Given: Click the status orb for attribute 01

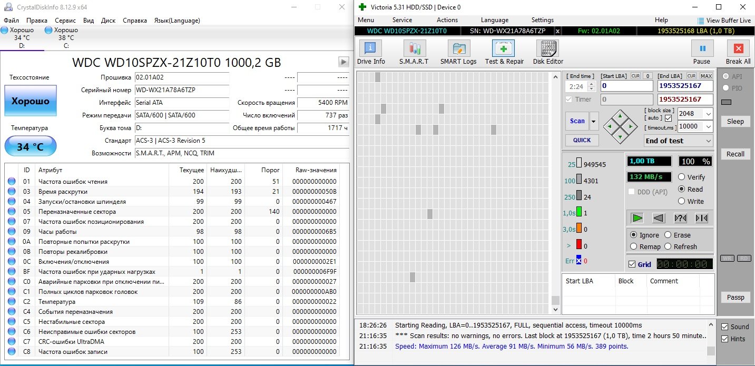Looking at the screenshot, I should coord(12,182).
